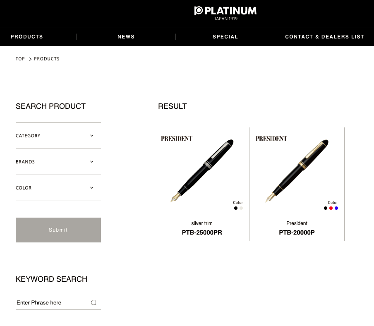Screen dimensions: 374x326
Task: Open the SPECIAL menu item
Action: (x=225, y=37)
